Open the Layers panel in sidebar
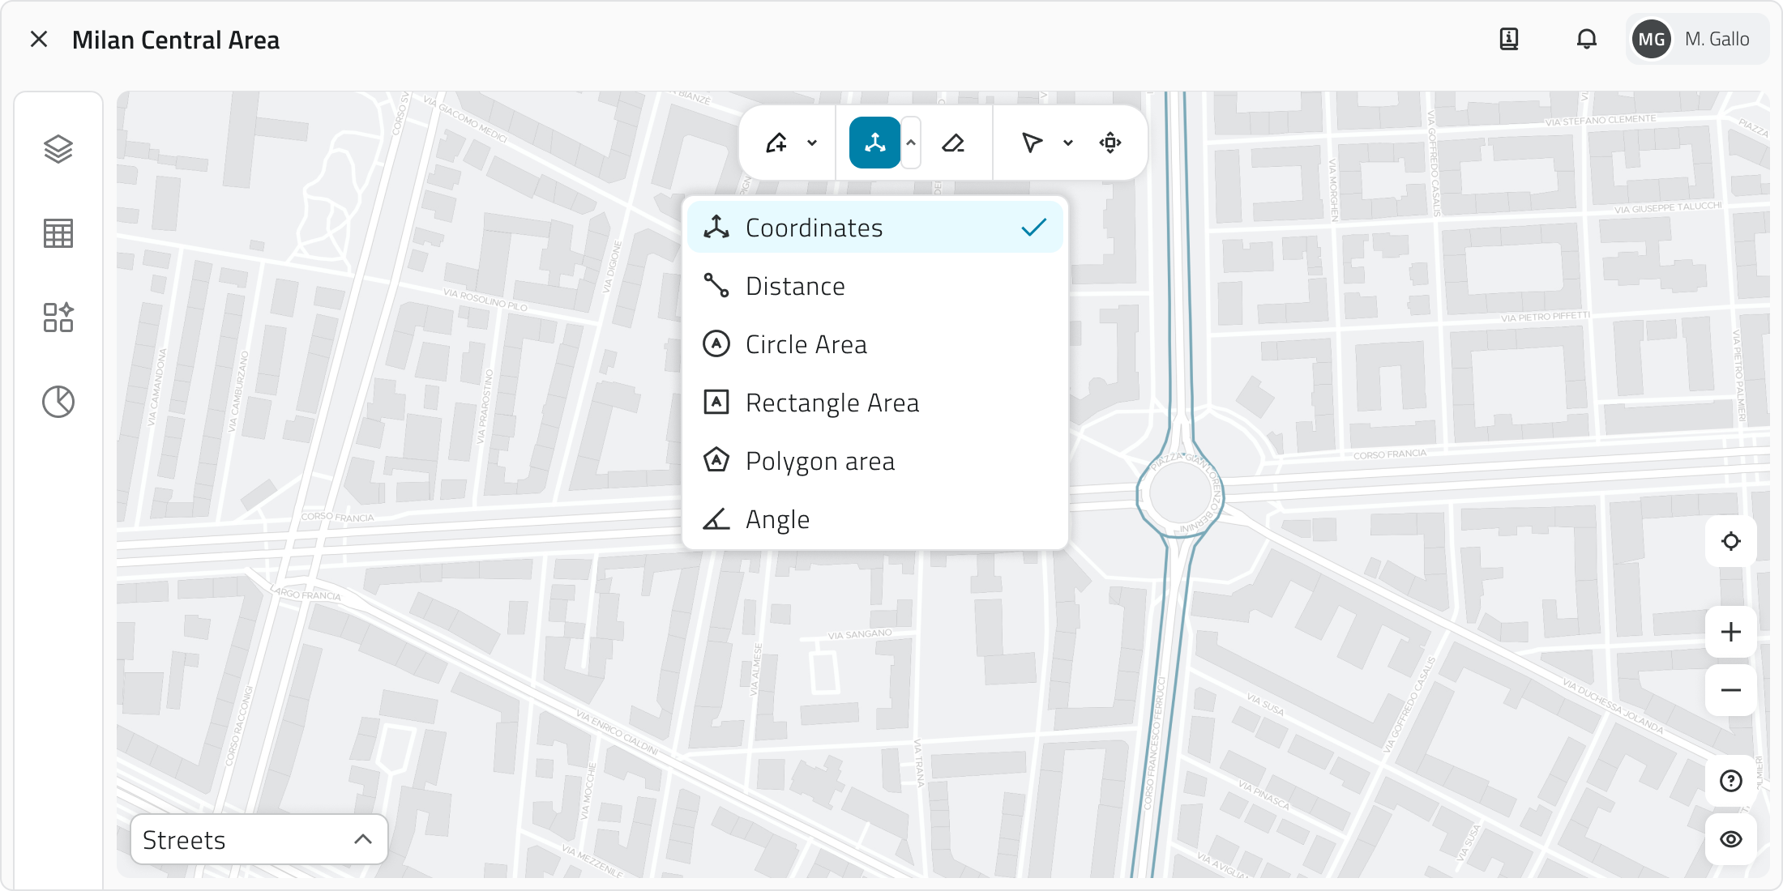This screenshot has height=891, width=1783. point(58,149)
